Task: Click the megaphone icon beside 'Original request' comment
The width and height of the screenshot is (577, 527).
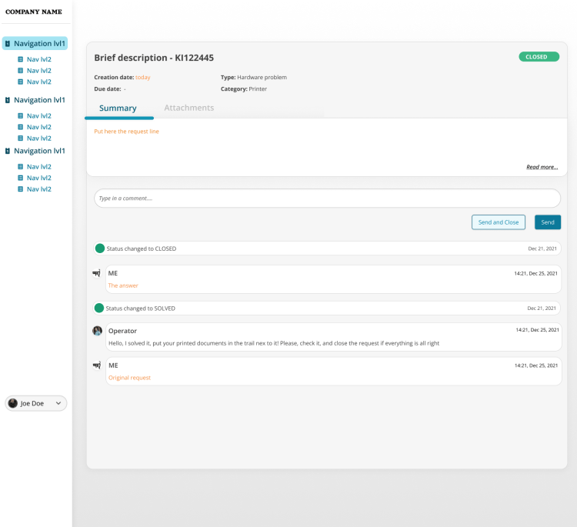Action: pos(97,365)
